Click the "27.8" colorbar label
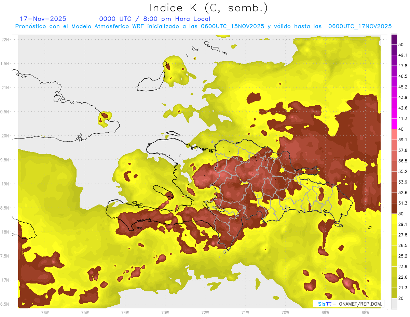This screenshot has width=410, height=317. [x=403, y=235]
